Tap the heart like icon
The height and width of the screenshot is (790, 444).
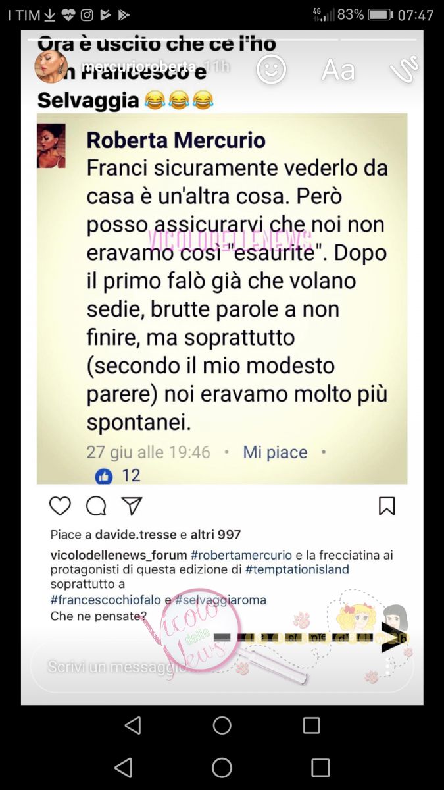pos(60,506)
